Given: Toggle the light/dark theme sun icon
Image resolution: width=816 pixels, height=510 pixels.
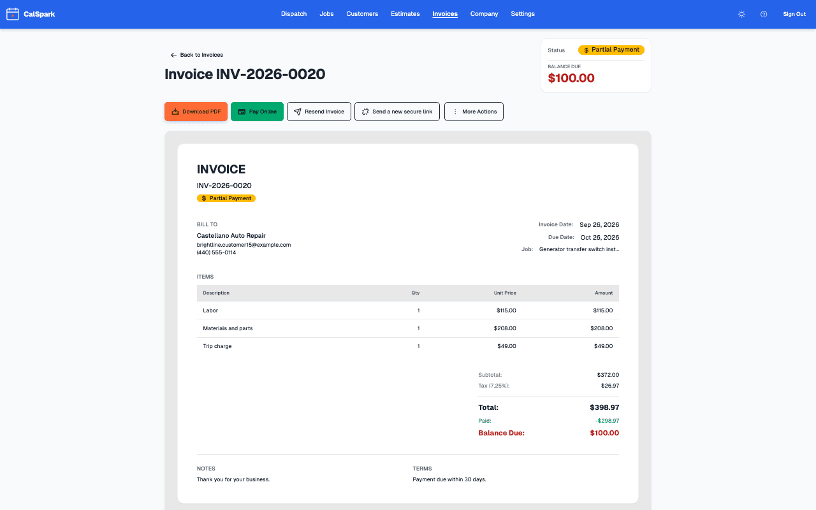Looking at the screenshot, I should tap(741, 14).
